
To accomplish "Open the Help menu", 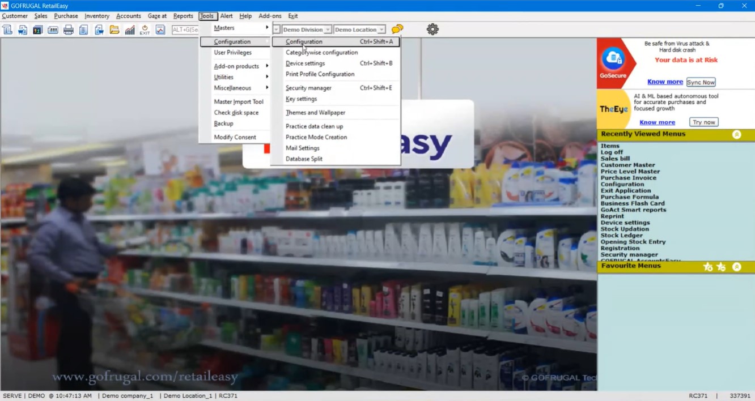I will (x=245, y=16).
